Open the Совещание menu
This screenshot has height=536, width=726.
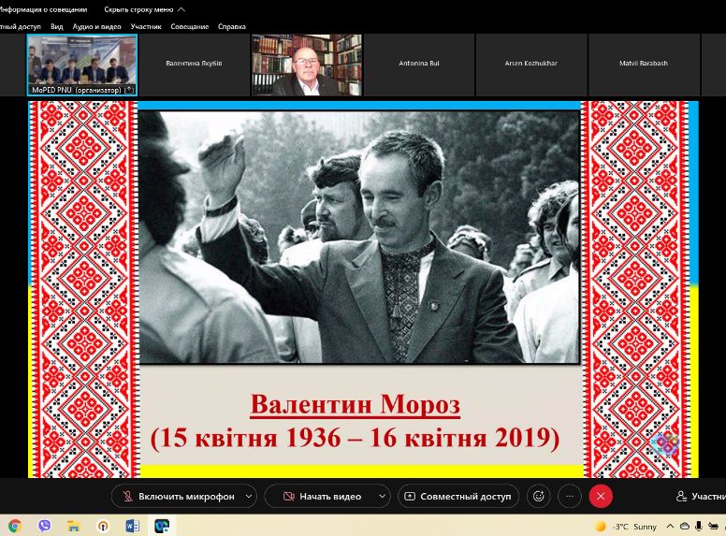click(x=190, y=26)
